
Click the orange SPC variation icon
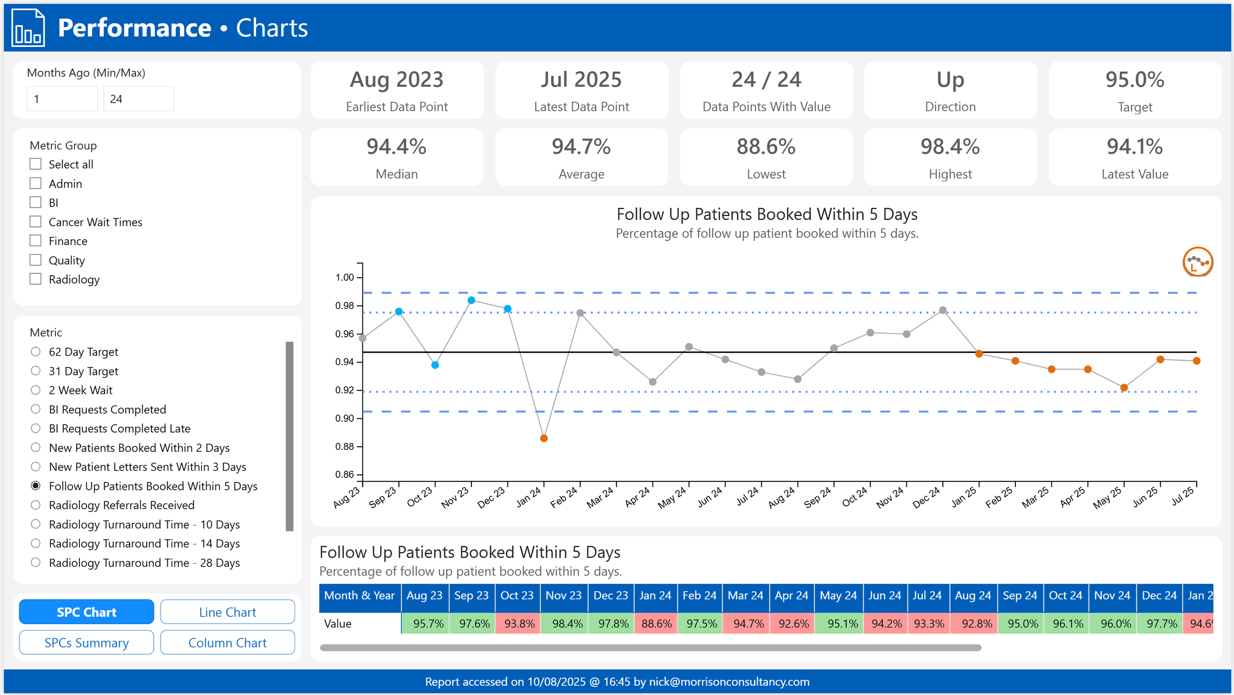[1197, 261]
